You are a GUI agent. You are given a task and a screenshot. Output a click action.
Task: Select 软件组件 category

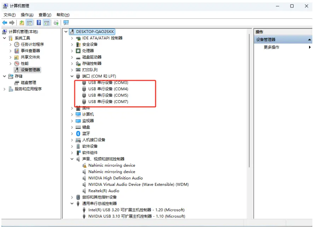coord(90,153)
